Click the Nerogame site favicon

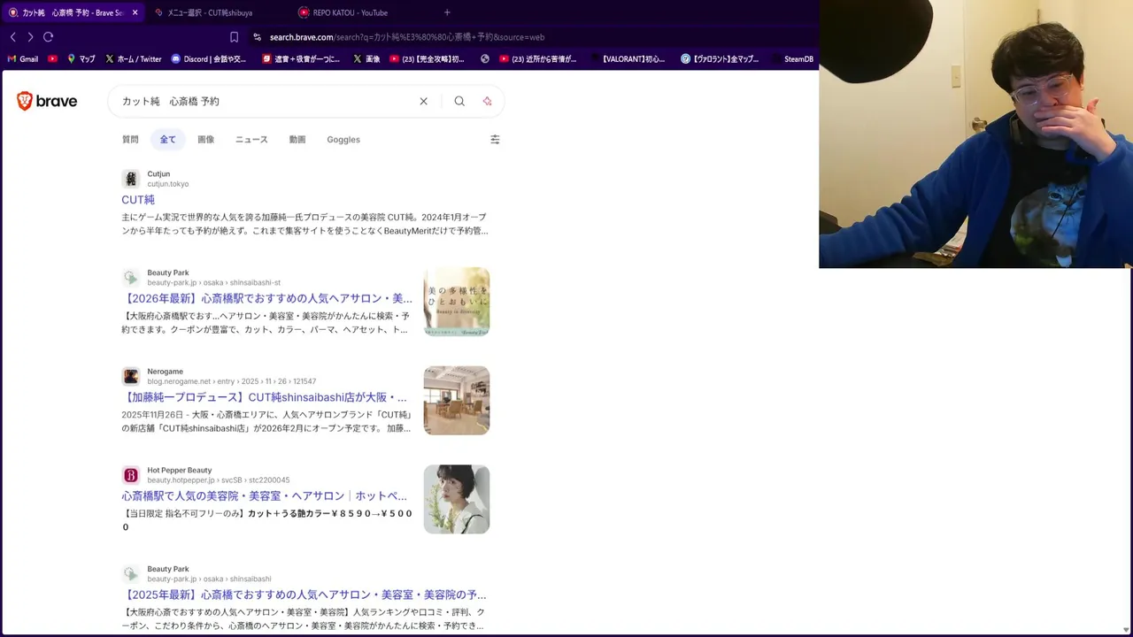[131, 376]
